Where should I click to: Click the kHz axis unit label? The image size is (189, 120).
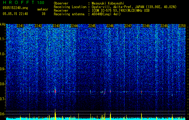click(3, 24)
